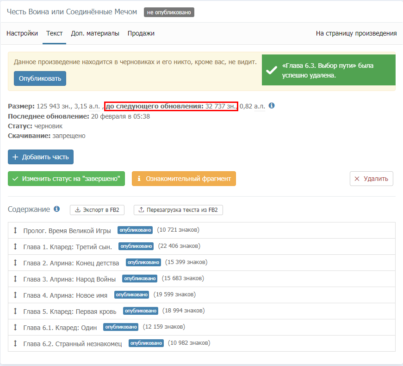Switch to Доп. материалы tab

click(95, 33)
